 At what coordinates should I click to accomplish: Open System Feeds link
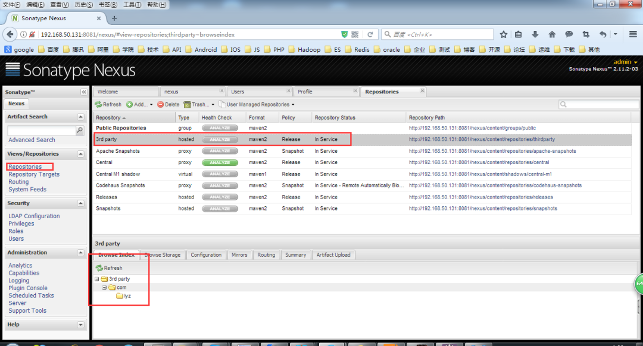point(27,189)
